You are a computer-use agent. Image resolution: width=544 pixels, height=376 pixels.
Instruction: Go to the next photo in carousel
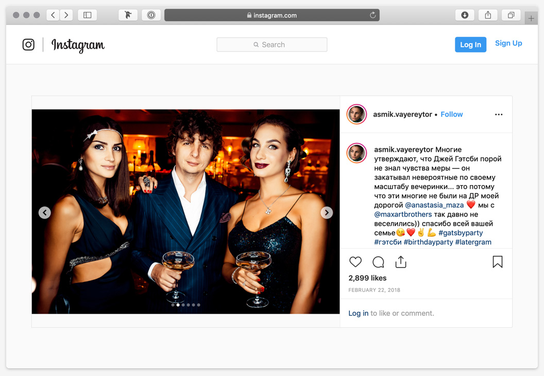pyautogui.click(x=327, y=212)
